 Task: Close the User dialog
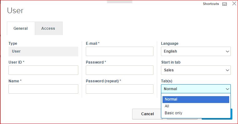pyautogui.click(x=234, y=3)
